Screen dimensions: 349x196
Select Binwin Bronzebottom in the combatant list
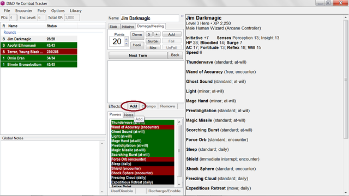39,65
